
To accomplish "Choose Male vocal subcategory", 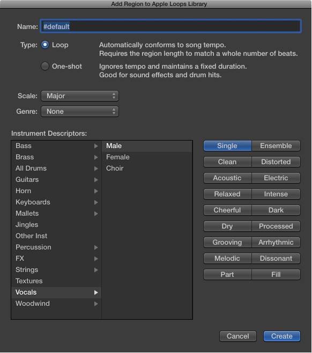I will (147, 146).
